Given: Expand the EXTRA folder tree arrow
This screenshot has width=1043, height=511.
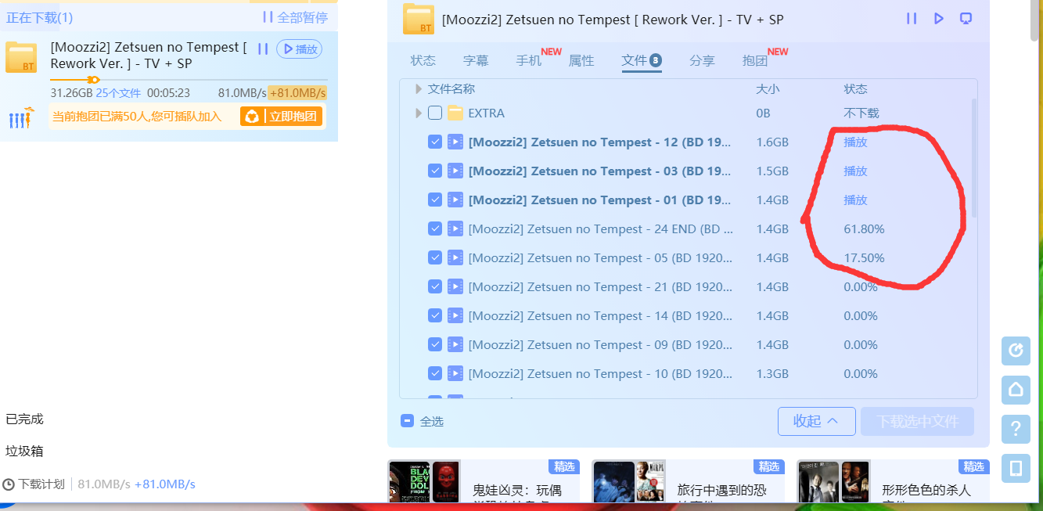Looking at the screenshot, I should [419, 113].
